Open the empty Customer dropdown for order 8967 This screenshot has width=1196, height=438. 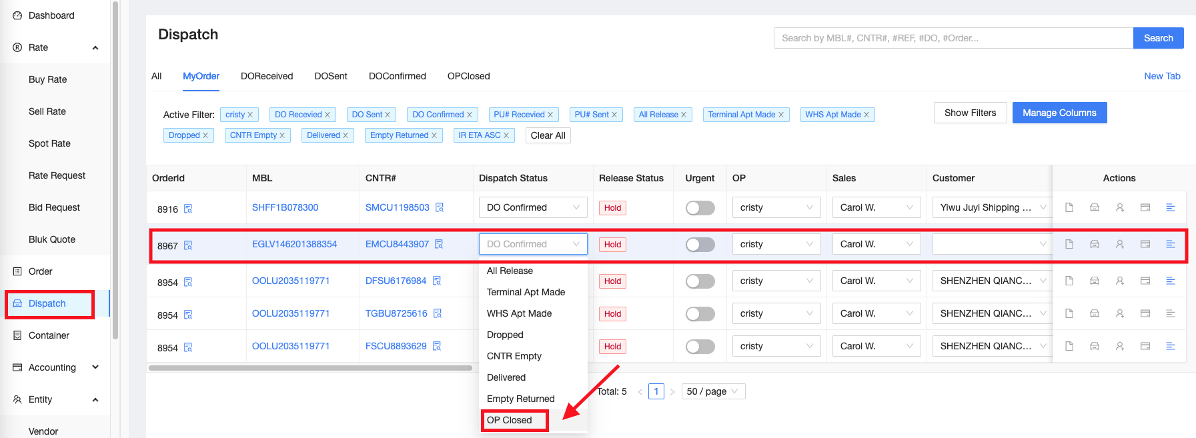pos(990,244)
